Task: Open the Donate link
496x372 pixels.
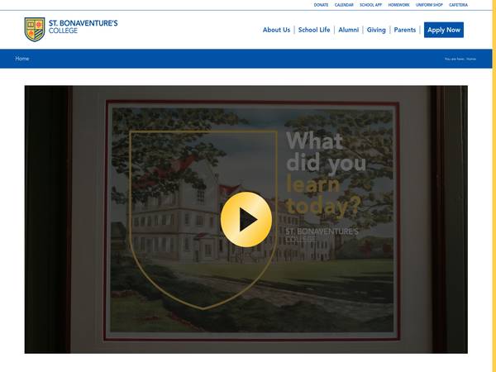Action: [321, 5]
